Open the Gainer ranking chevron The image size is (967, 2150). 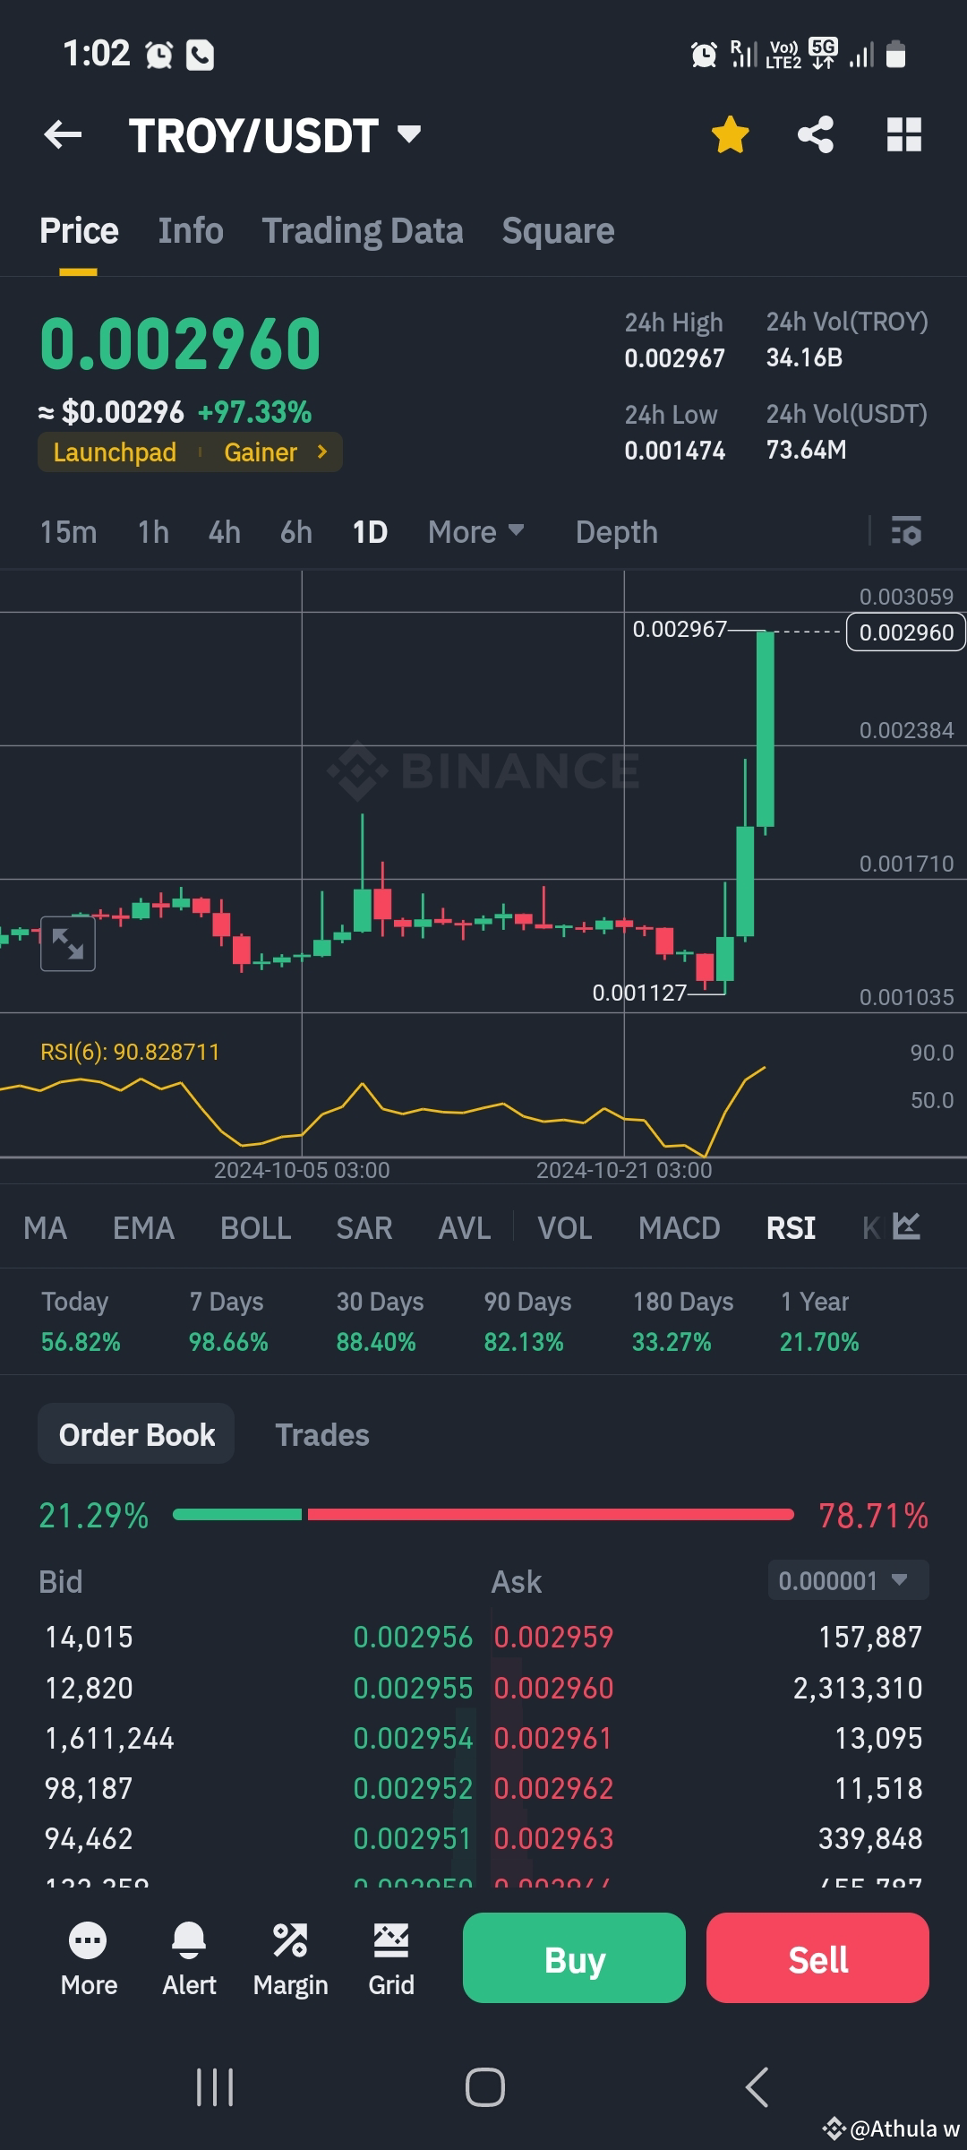322,451
